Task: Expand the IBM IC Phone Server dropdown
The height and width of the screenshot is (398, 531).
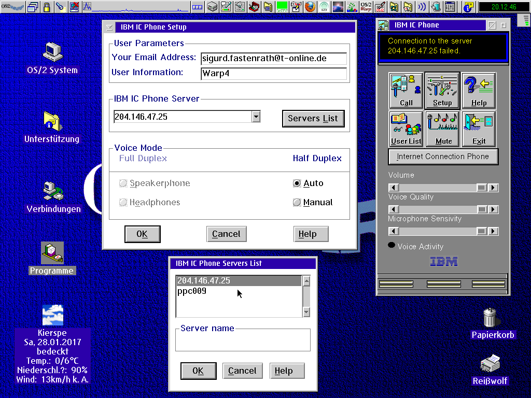Action: (256, 117)
